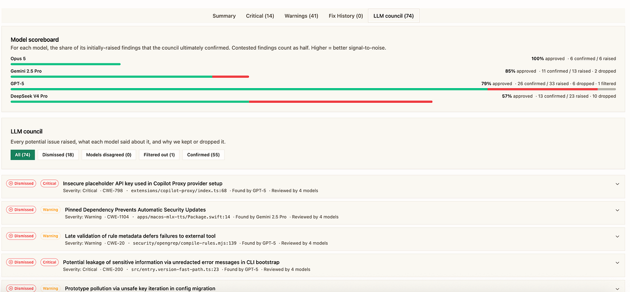Expand the Late validation of rule metadata finding

(x=617, y=237)
